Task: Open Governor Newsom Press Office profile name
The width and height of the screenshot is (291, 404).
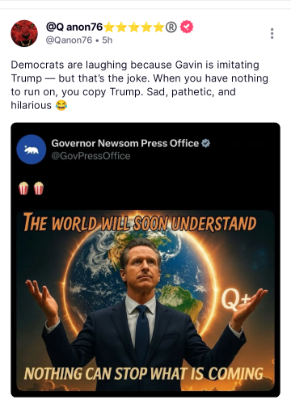Action: pos(125,143)
